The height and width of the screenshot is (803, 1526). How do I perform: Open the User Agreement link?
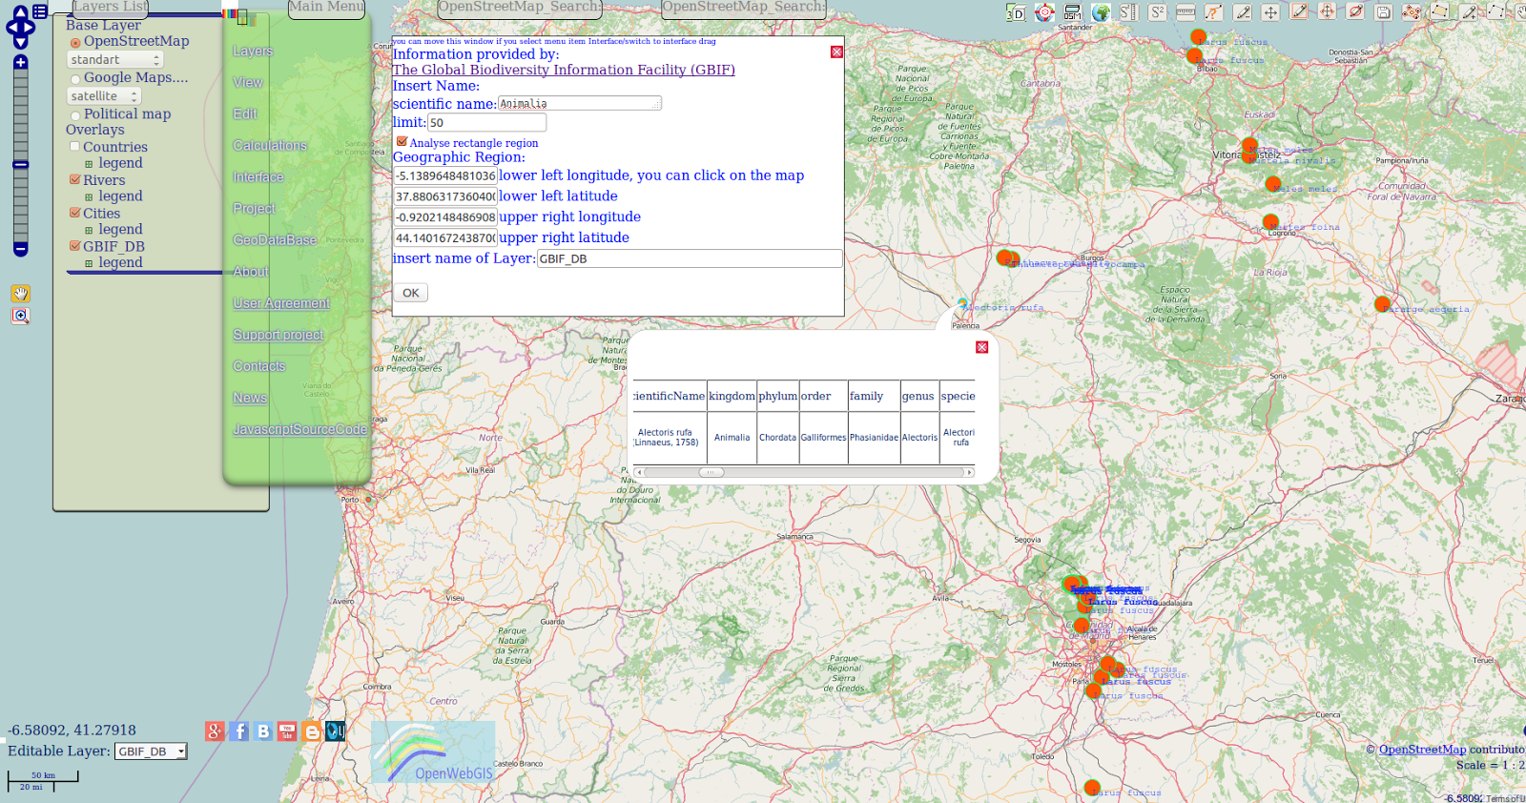pyautogui.click(x=281, y=303)
